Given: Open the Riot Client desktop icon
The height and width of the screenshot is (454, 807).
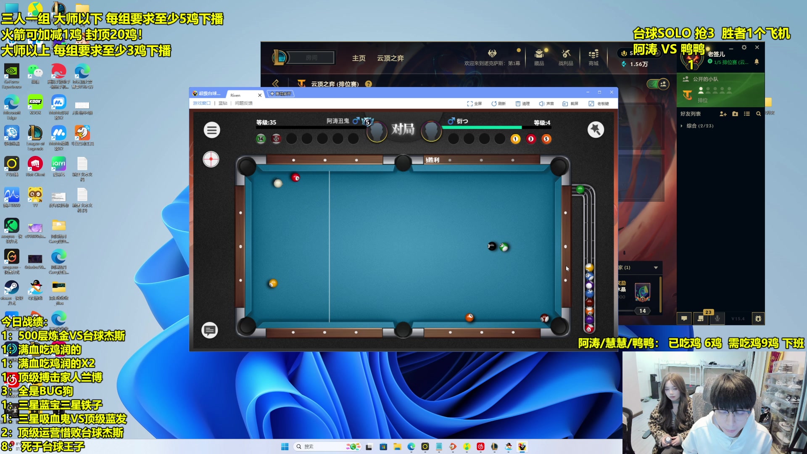Looking at the screenshot, I should point(35,166).
